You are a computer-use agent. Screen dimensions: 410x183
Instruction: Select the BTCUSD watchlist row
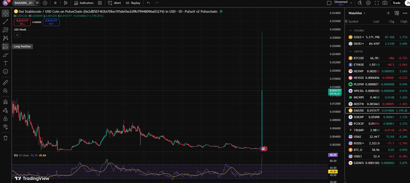pos(378,58)
